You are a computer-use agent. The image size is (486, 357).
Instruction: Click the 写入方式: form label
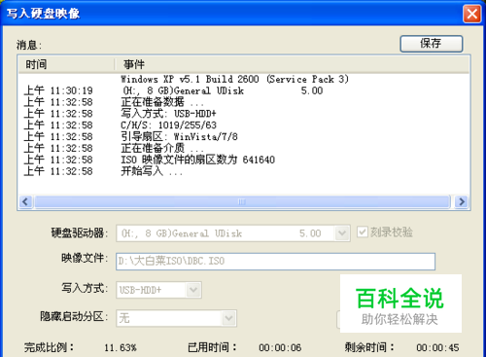coord(85,288)
